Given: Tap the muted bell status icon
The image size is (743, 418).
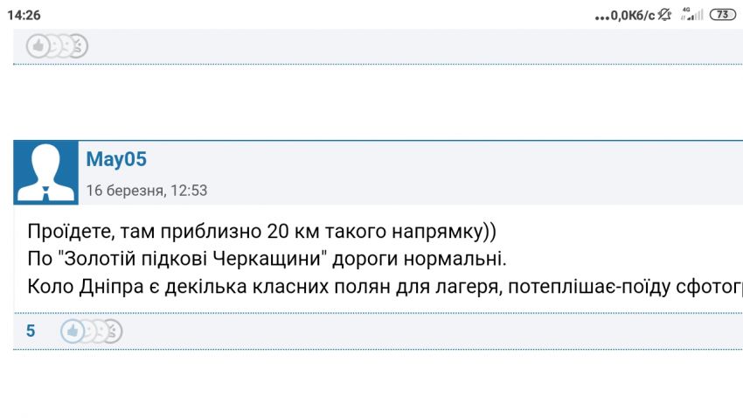Looking at the screenshot, I should point(665,15).
